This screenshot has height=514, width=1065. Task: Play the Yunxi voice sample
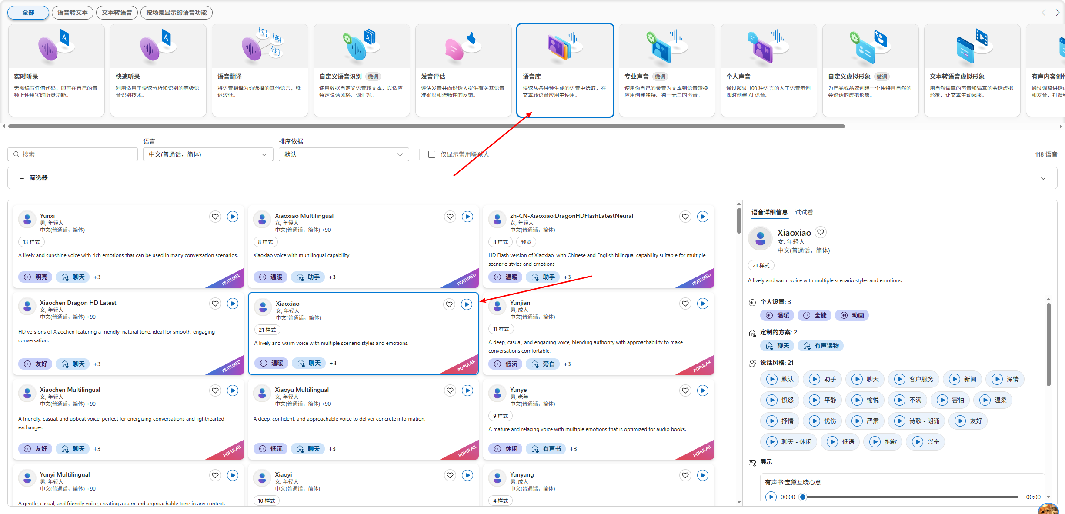point(233,217)
